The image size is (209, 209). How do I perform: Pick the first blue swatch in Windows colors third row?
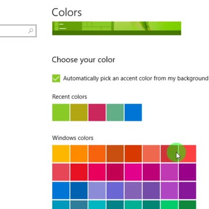tap(61, 190)
